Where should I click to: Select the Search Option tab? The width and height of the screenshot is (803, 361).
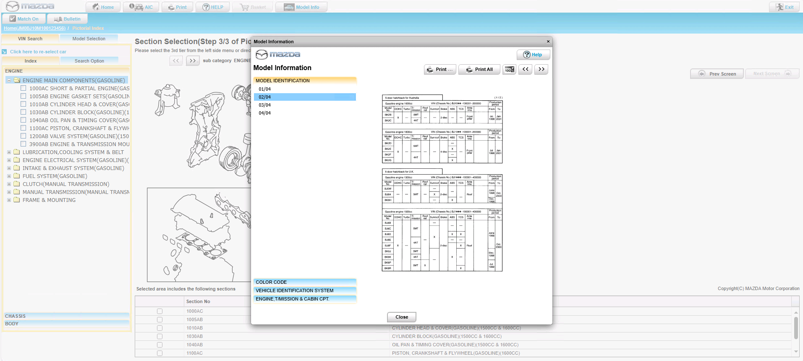pyautogui.click(x=89, y=61)
